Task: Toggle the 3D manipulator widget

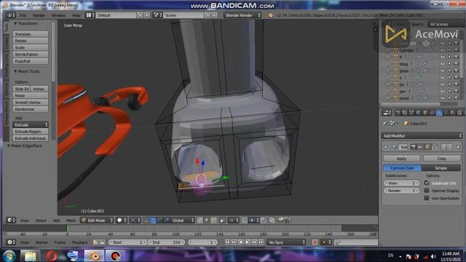Action: coord(146,220)
